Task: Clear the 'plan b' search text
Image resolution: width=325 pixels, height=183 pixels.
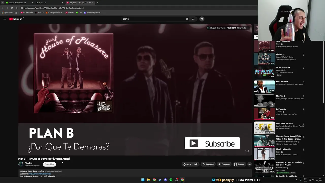Action: point(187,19)
